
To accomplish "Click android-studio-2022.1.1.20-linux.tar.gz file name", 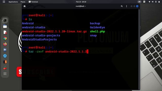I will [x=54, y=31].
